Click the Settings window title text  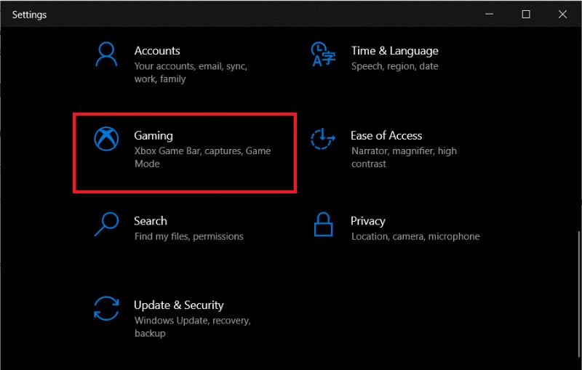pyautogui.click(x=29, y=15)
